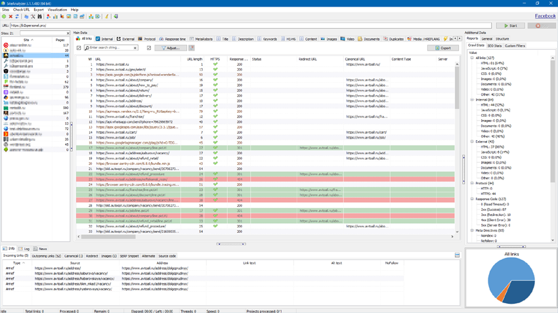Image resolution: width=558 pixels, height=313 pixels.
Task: Click the red delete site icon
Action: (11, 16)
